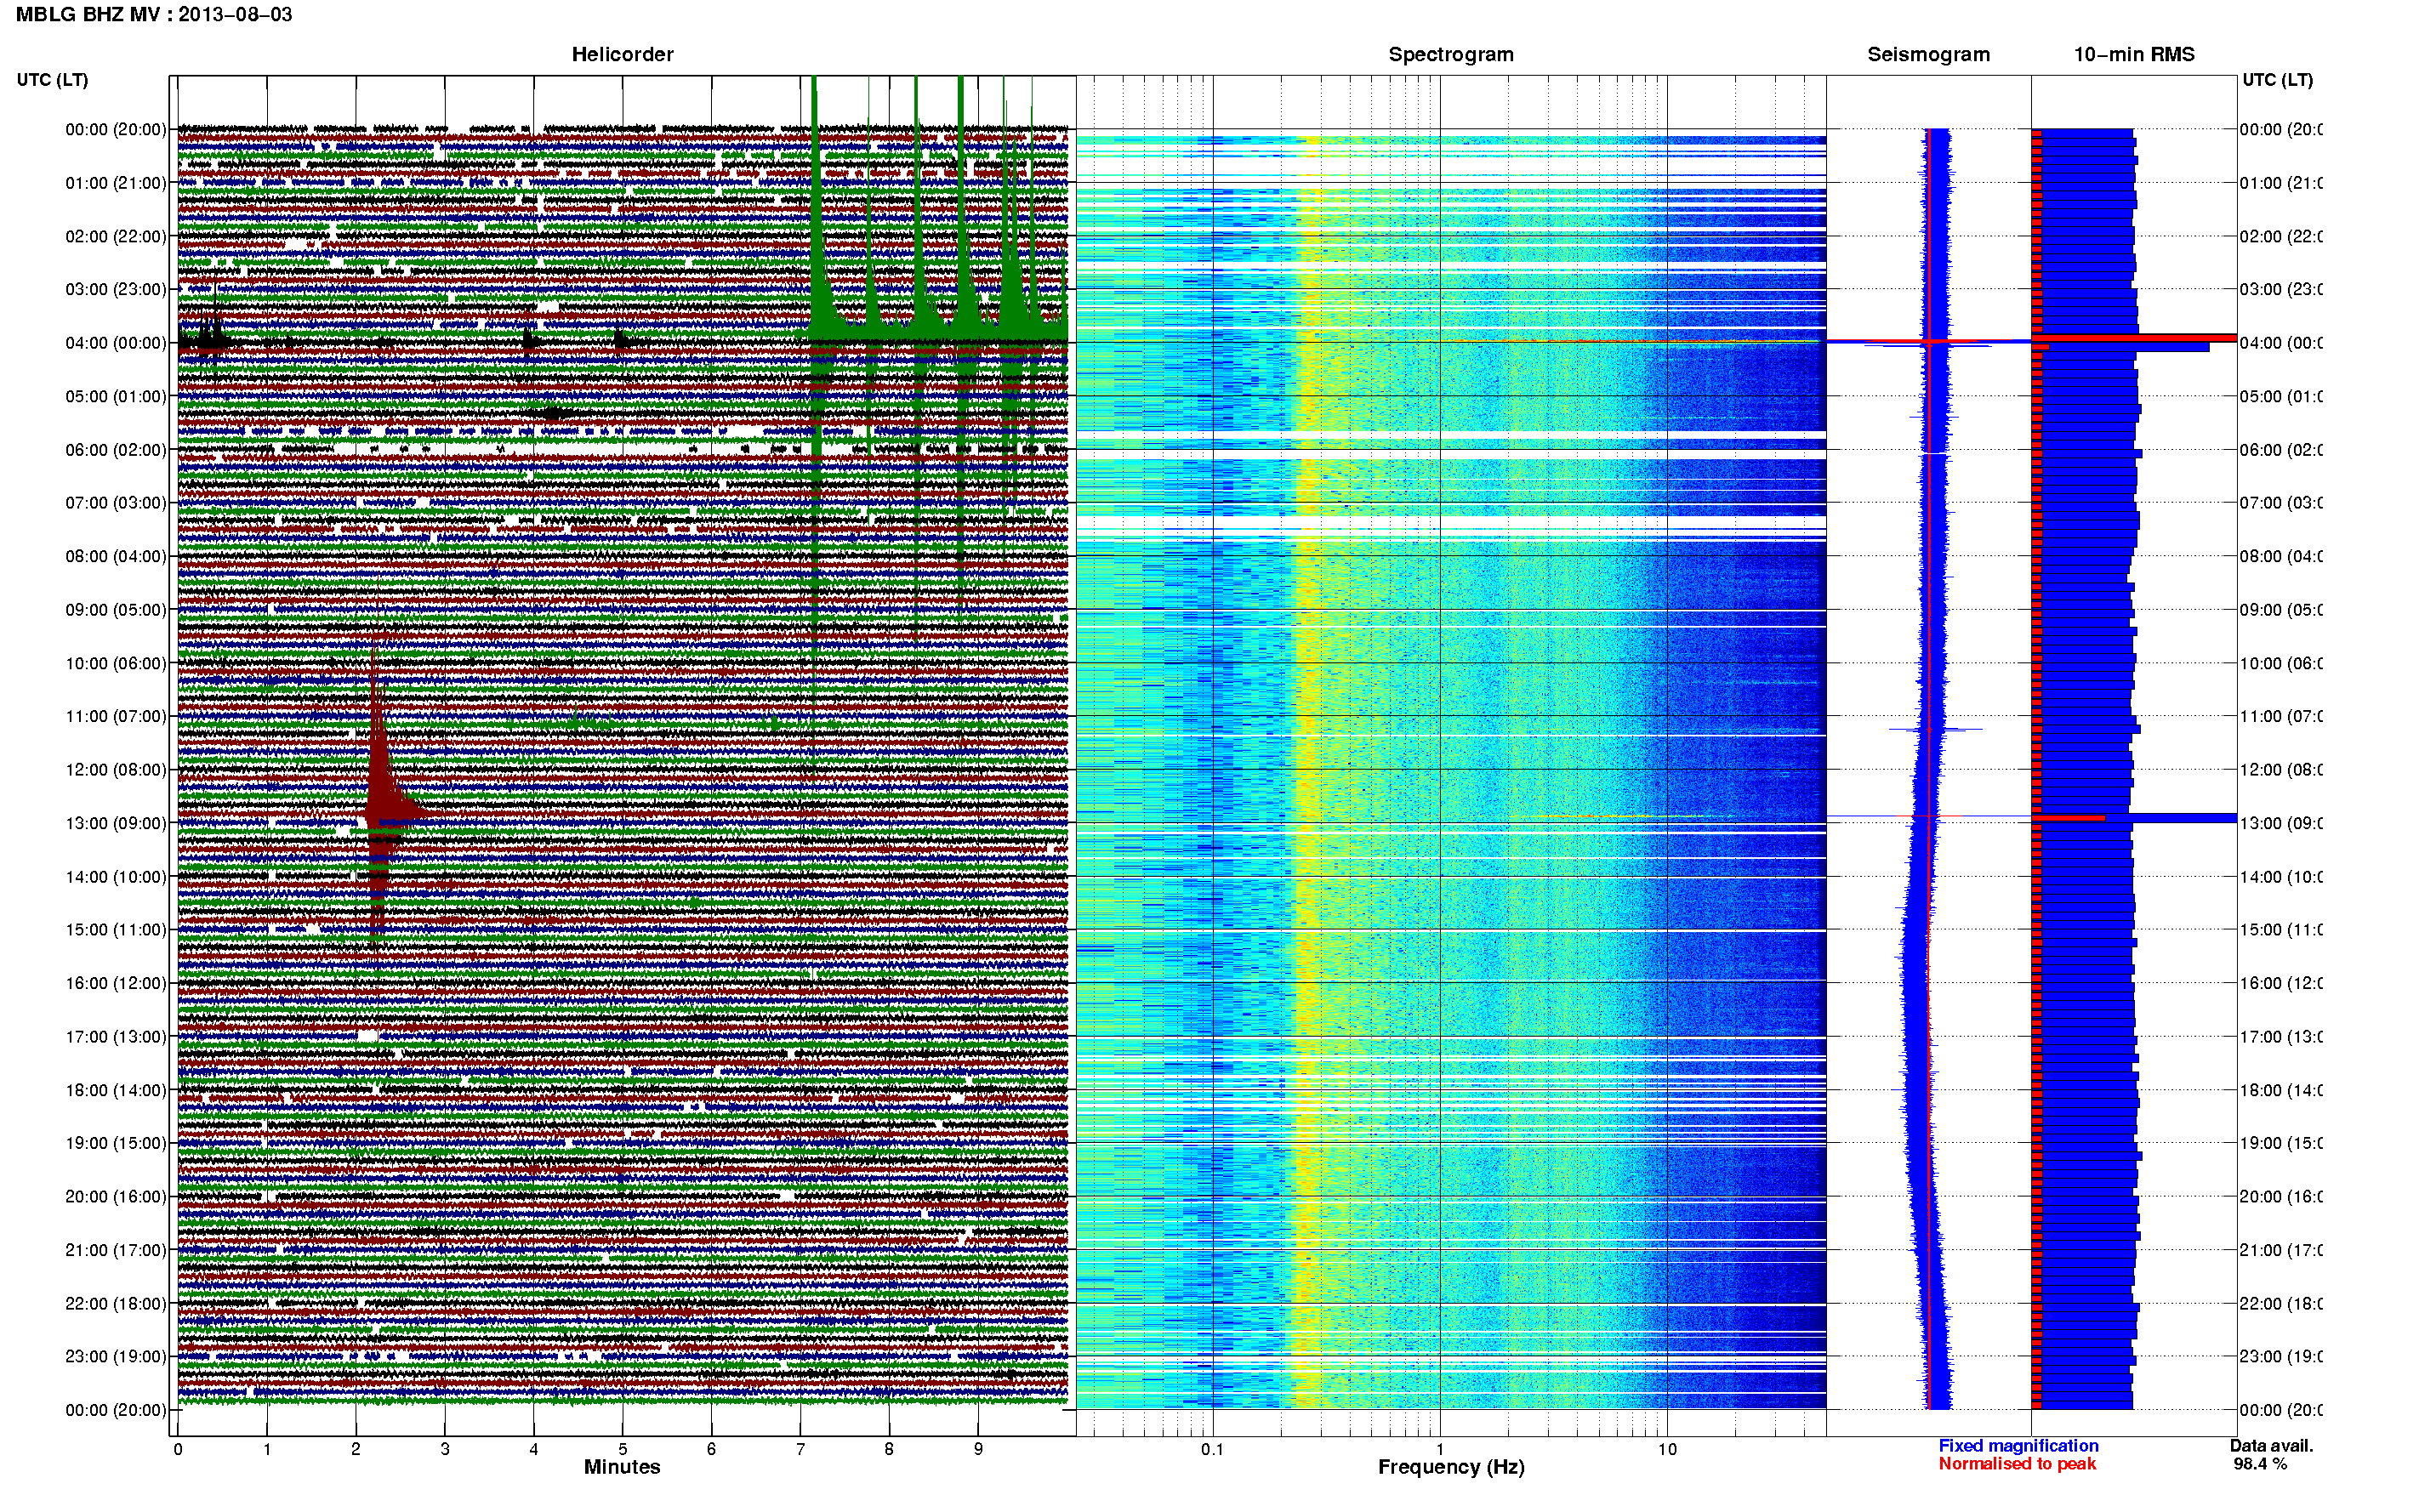Image resolution: width=2419 pixels, height=1512 pixels.
Task: Click the left 08:00 (04:00) time label
Action: pyautogui.click(x=116, y=556)
